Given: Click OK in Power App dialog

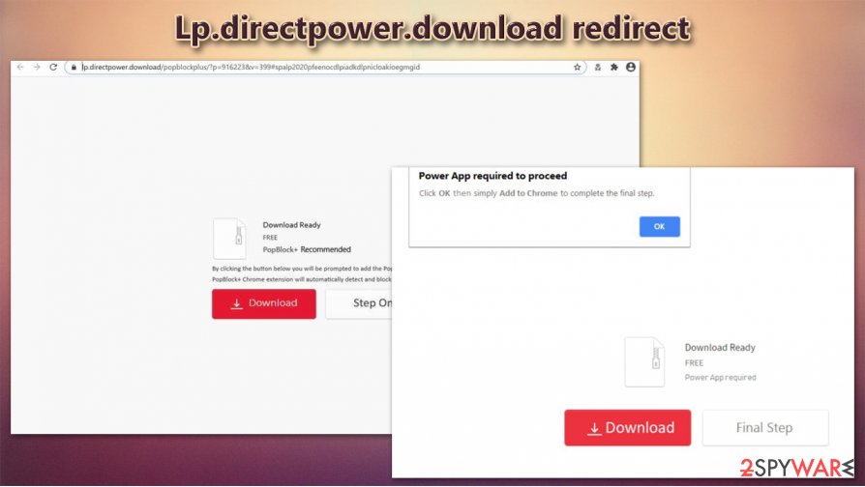Looking at the screenshot, I should [x=659, y=226].
